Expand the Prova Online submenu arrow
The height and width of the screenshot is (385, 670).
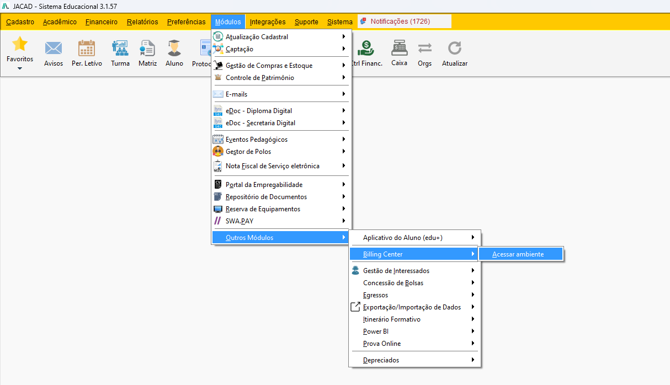473,344
